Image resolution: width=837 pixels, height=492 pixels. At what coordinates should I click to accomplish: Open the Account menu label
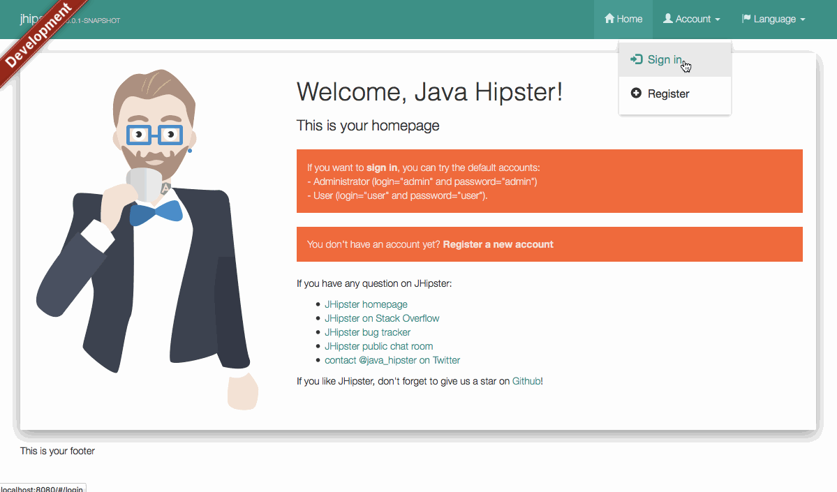tap(693, 20)
